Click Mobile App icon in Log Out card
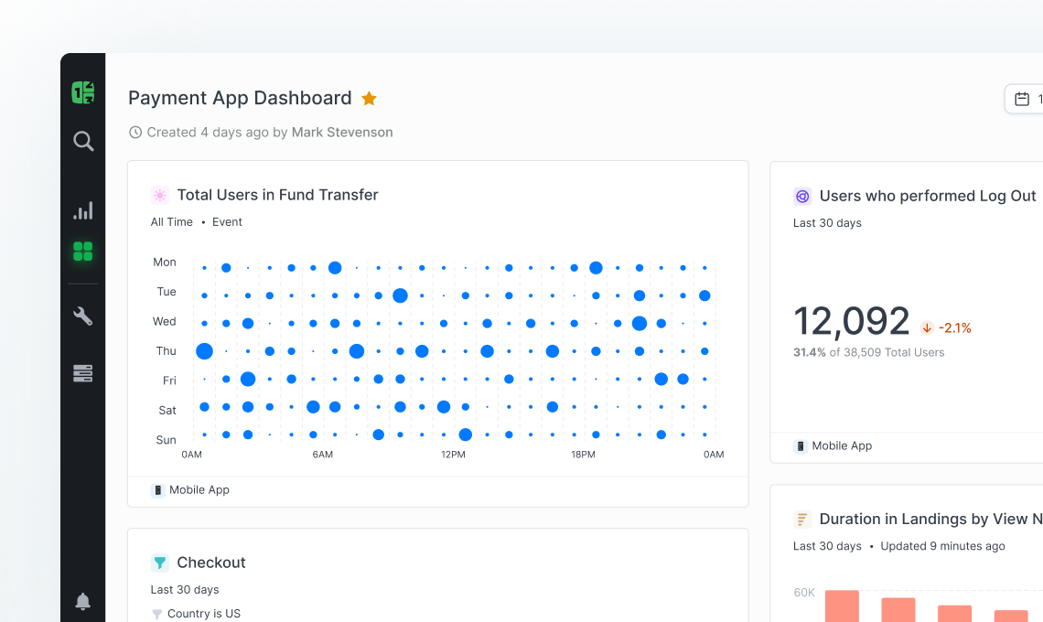 click(801, 446)
